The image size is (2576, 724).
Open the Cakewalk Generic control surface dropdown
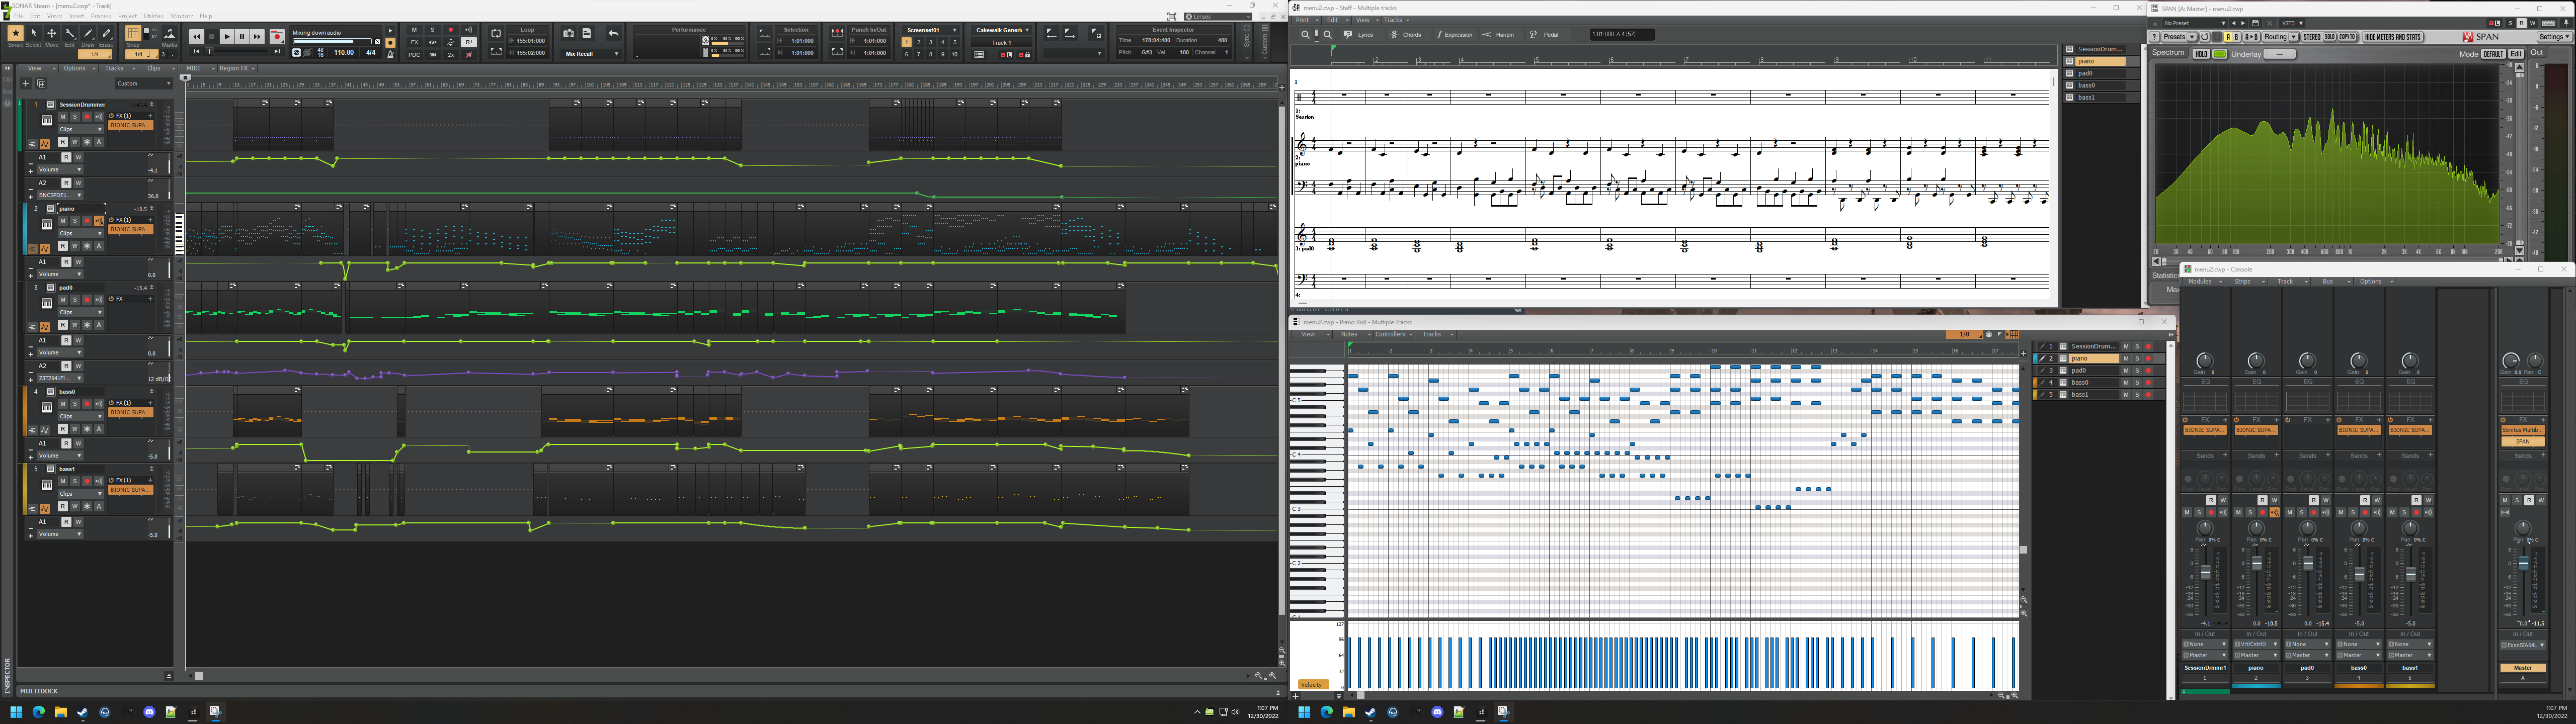[1001, 30]
